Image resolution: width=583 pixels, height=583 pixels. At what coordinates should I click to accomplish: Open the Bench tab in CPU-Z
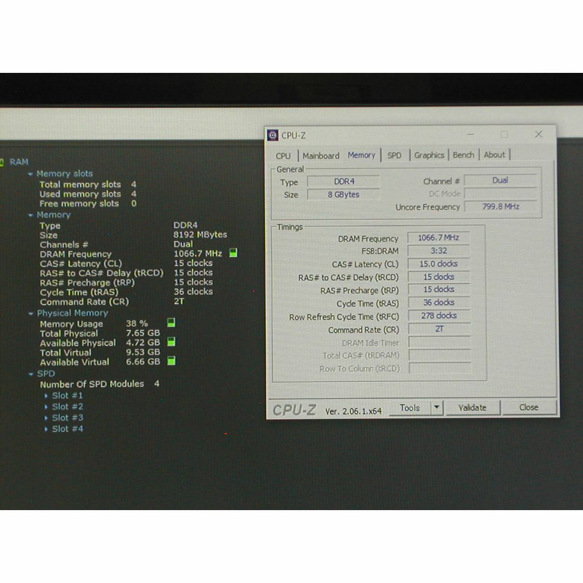tap(463, 155)
